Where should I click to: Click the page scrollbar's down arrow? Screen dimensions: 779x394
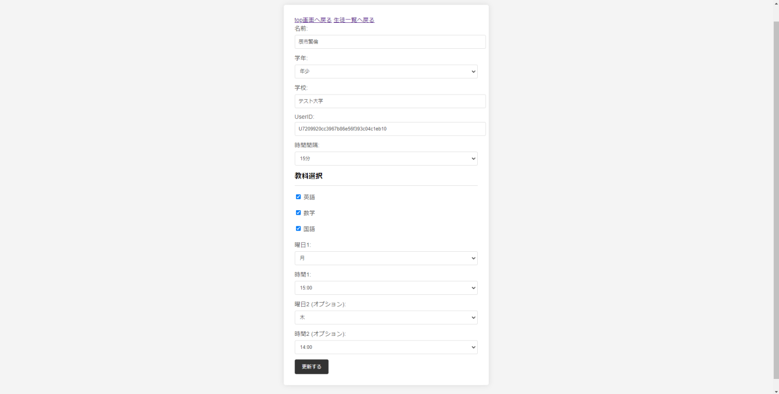[x=776, y=391]
